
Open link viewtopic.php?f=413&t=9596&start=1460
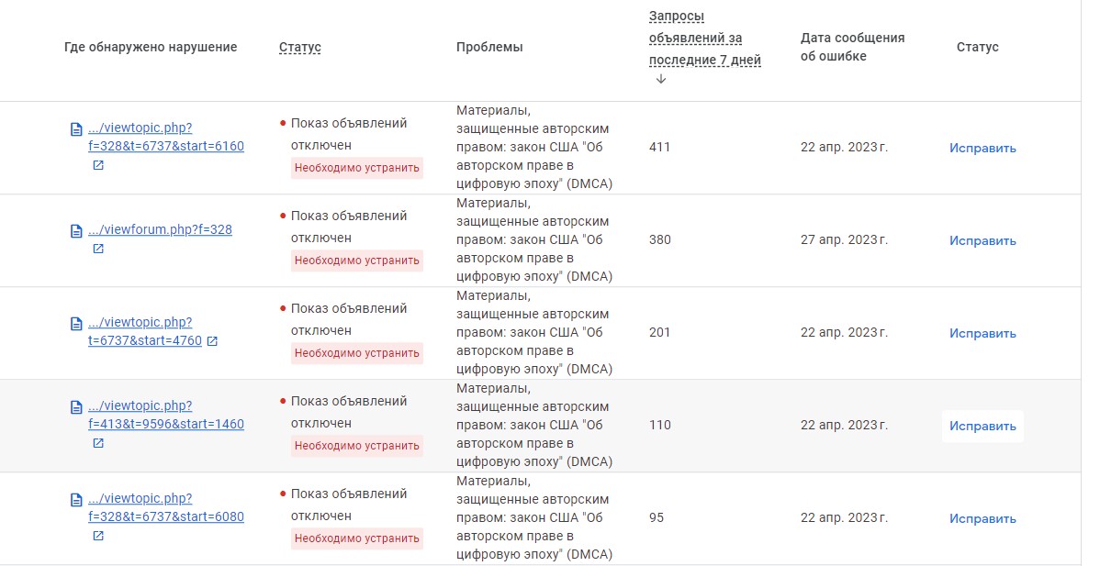(x=166, y=415)
